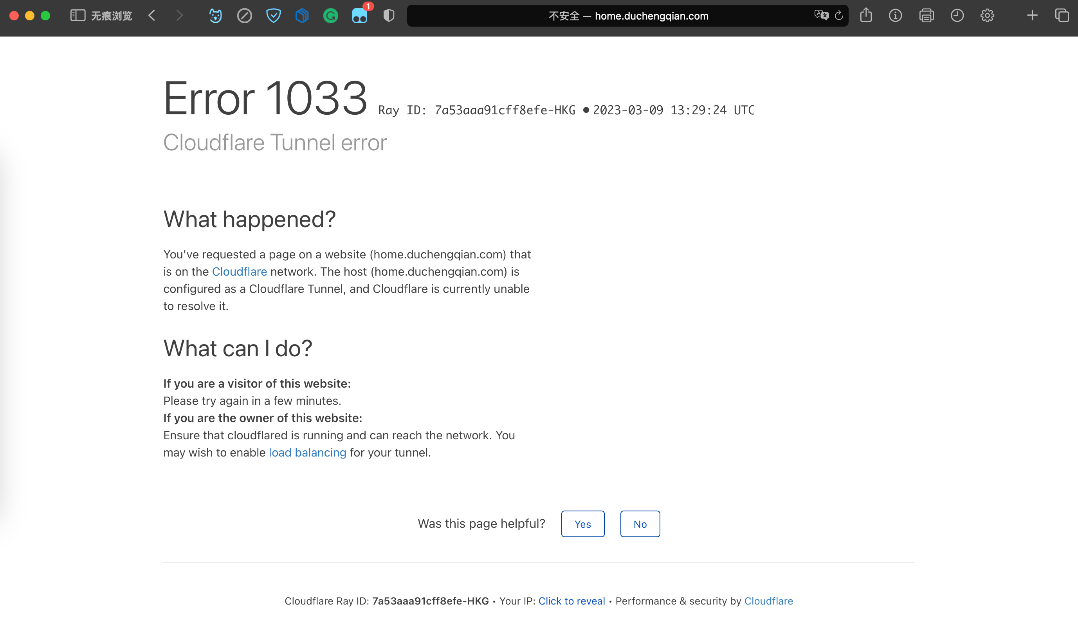
Task: Click the forward navigation arrow
Action: [179, 16]
